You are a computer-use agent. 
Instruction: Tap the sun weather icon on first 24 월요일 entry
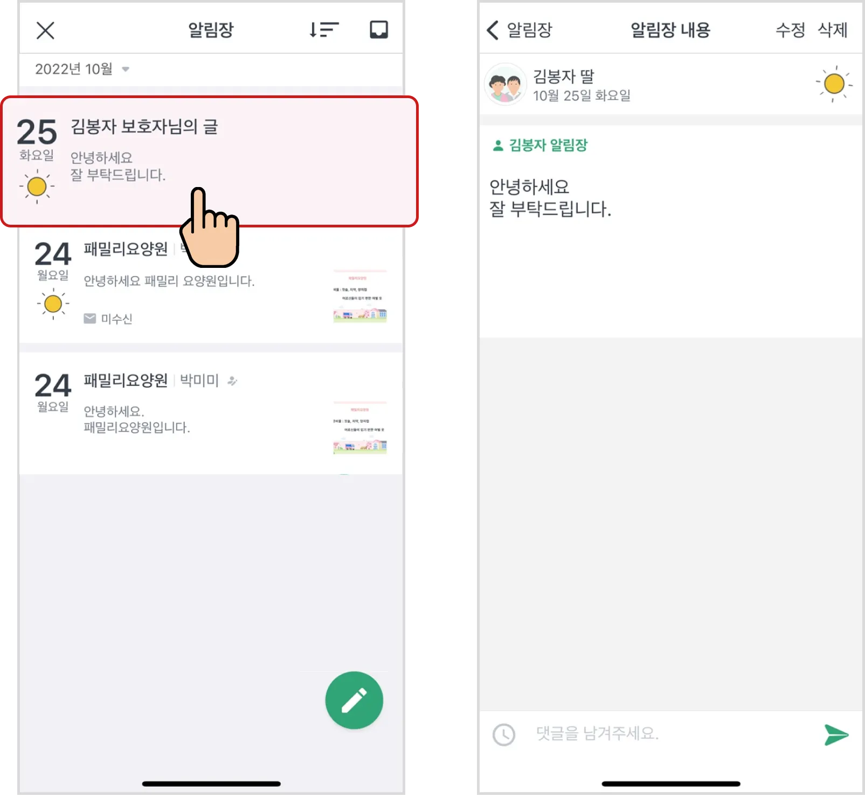pyautogui.click(x=53, y=303)
